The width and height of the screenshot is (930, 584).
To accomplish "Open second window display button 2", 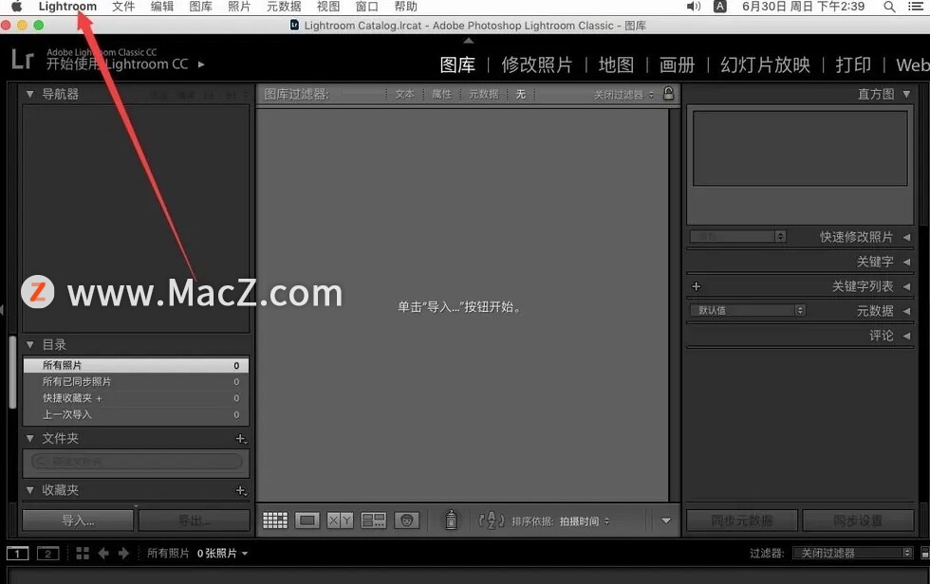I will point(48,554).
